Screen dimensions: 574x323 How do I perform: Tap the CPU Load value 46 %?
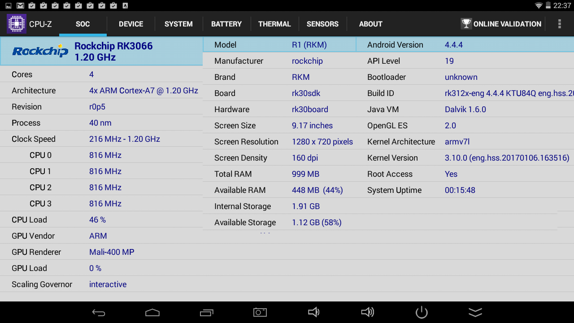pos(97,220)
